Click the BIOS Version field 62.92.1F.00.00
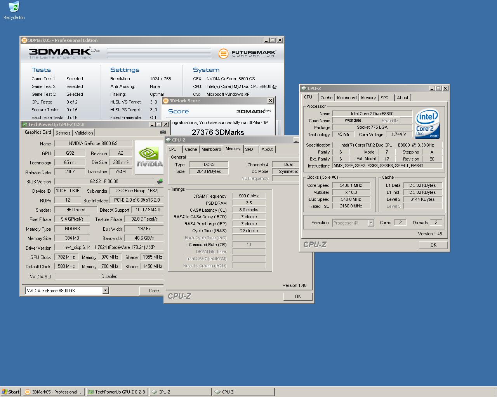The image size is (497, 397). [x=104, y=181]
